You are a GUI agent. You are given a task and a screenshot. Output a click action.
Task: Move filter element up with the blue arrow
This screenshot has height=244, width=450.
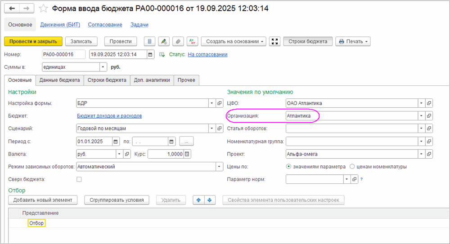[198, 200]
